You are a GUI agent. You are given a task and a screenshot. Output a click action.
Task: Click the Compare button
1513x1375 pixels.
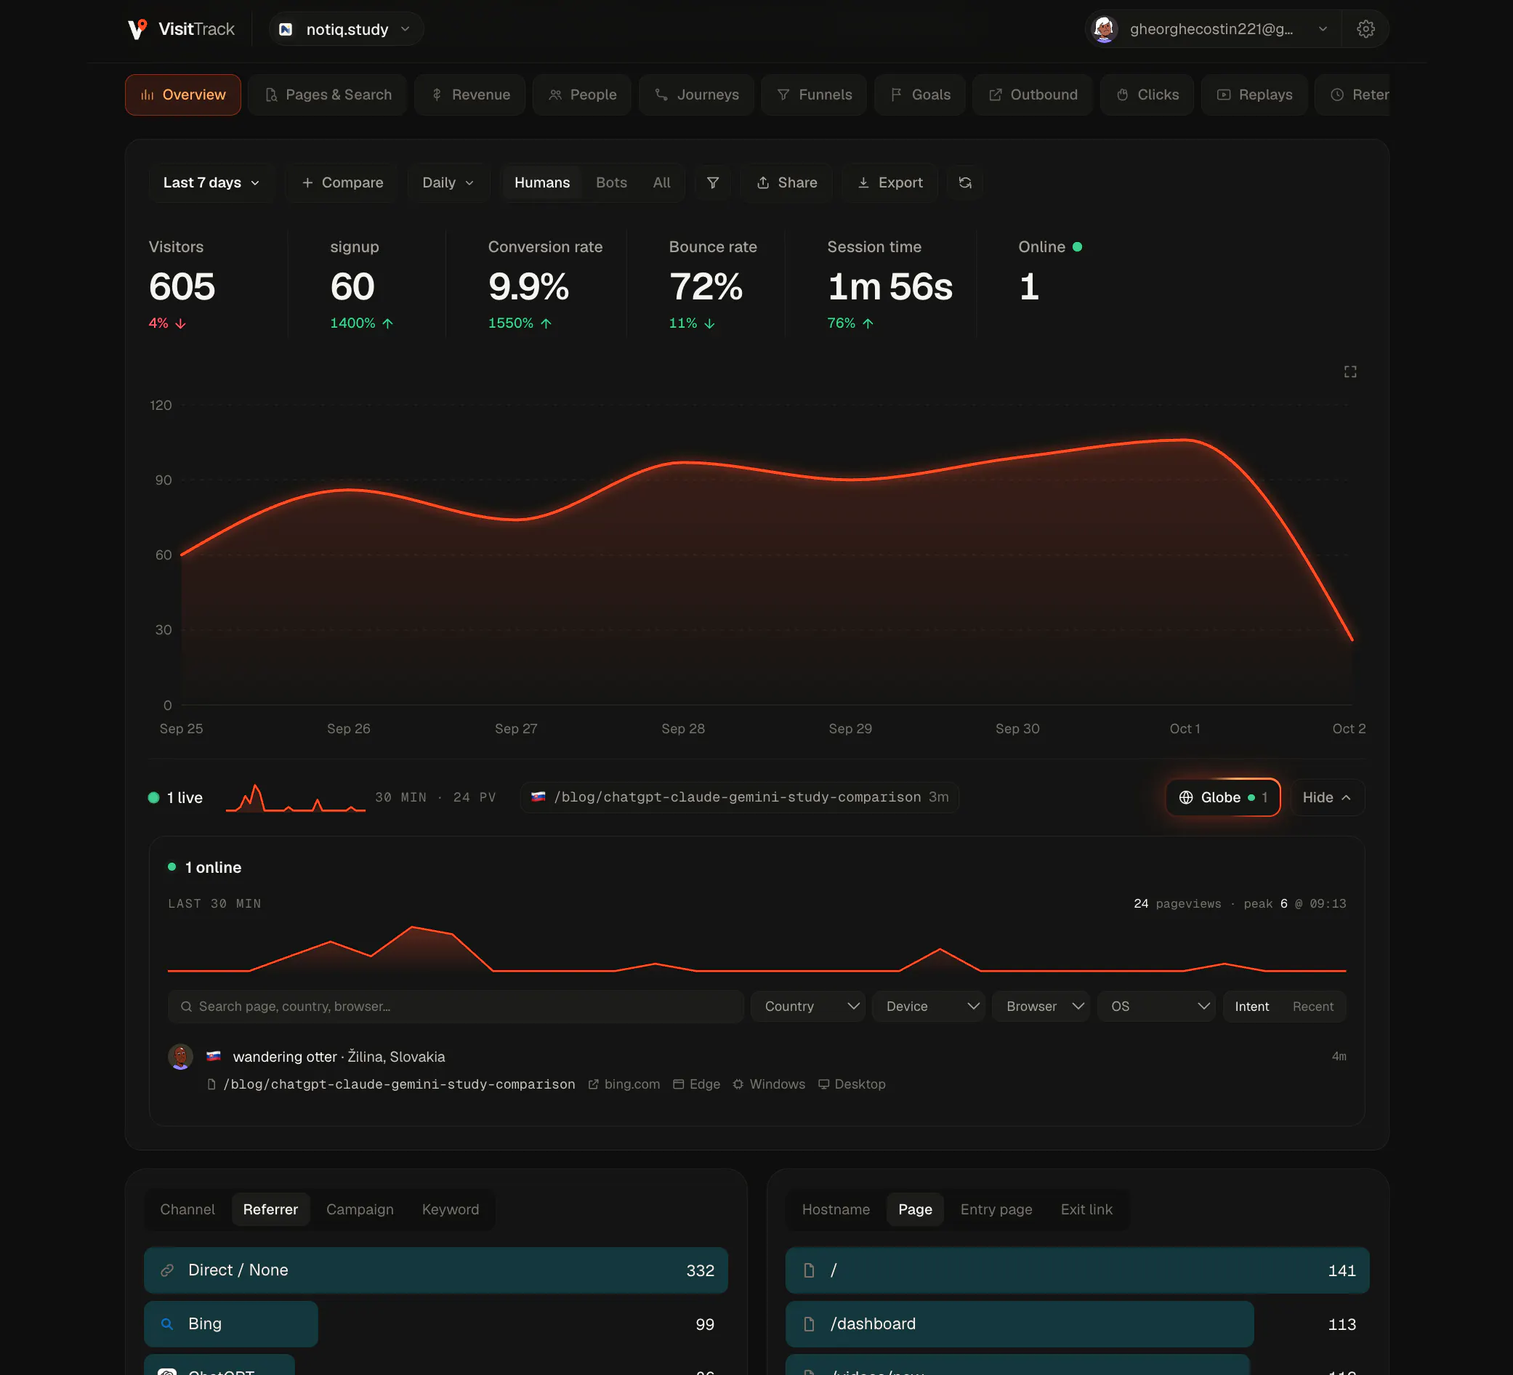click(x=342, y=182)
